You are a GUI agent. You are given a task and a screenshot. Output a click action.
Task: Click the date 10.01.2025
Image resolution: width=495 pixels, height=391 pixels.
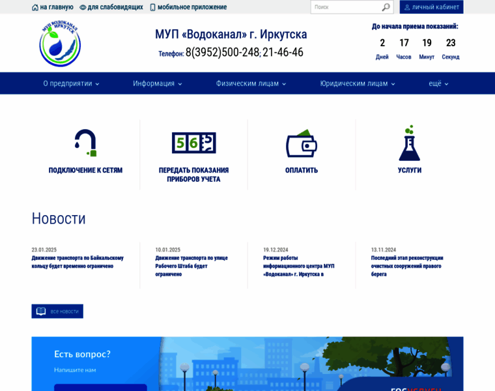pos(167,250)
